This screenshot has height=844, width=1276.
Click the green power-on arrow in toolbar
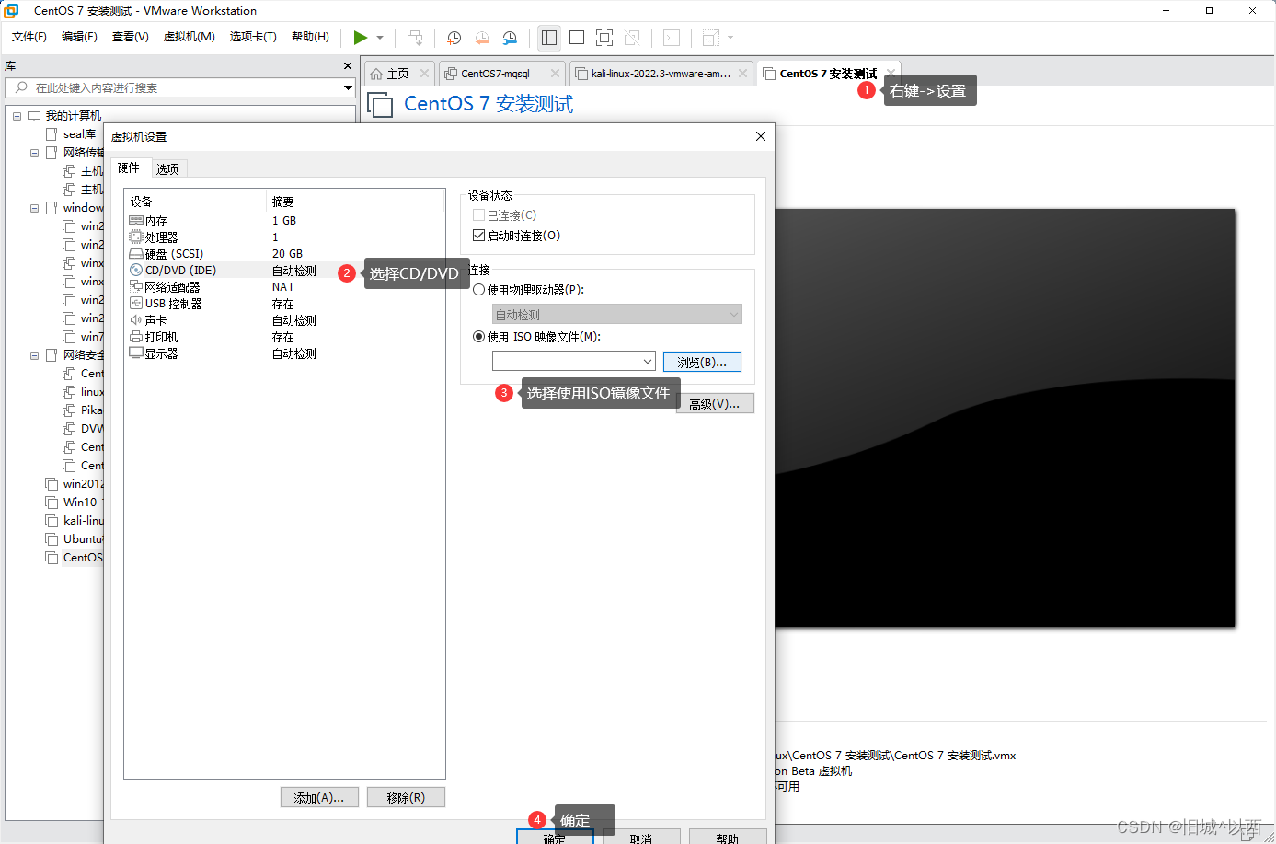pyautogui.click(x=361, y=38)
